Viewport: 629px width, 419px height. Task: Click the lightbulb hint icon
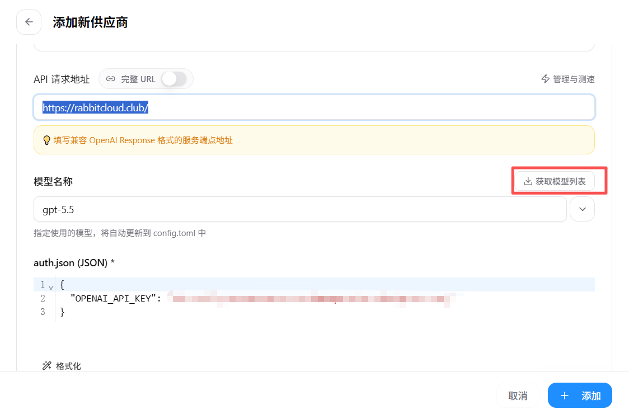point(46,140)
